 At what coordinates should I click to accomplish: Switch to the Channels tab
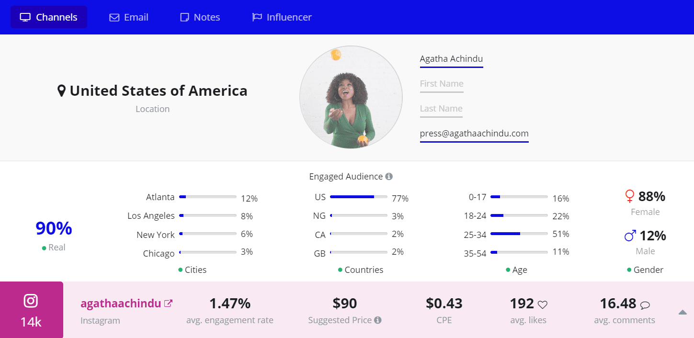coord(49,17)
